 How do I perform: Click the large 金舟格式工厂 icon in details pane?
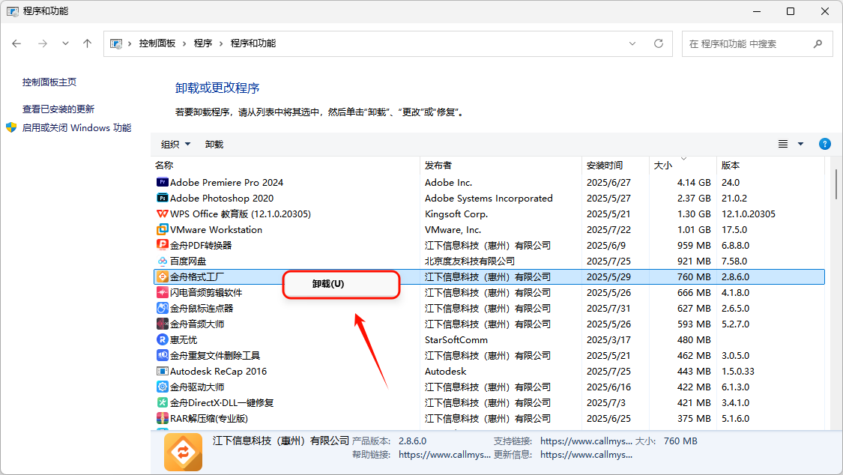(x=184, y=452)
